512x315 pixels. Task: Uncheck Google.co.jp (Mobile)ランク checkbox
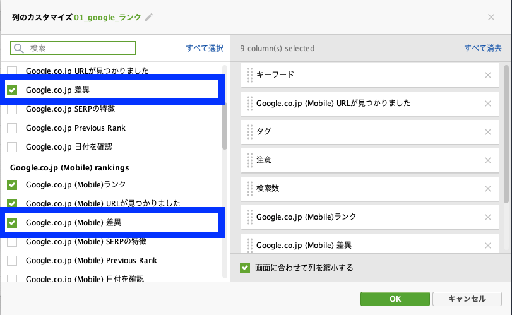coord(12,185)
